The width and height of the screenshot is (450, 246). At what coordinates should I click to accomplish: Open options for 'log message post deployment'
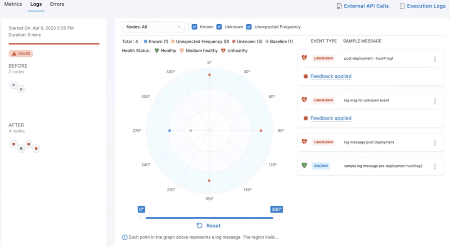[435, 143]
